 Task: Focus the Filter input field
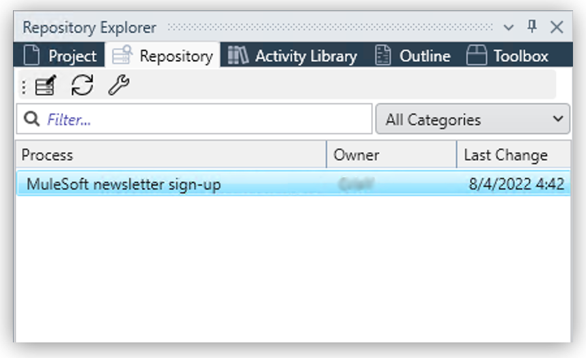pos(194,119)
